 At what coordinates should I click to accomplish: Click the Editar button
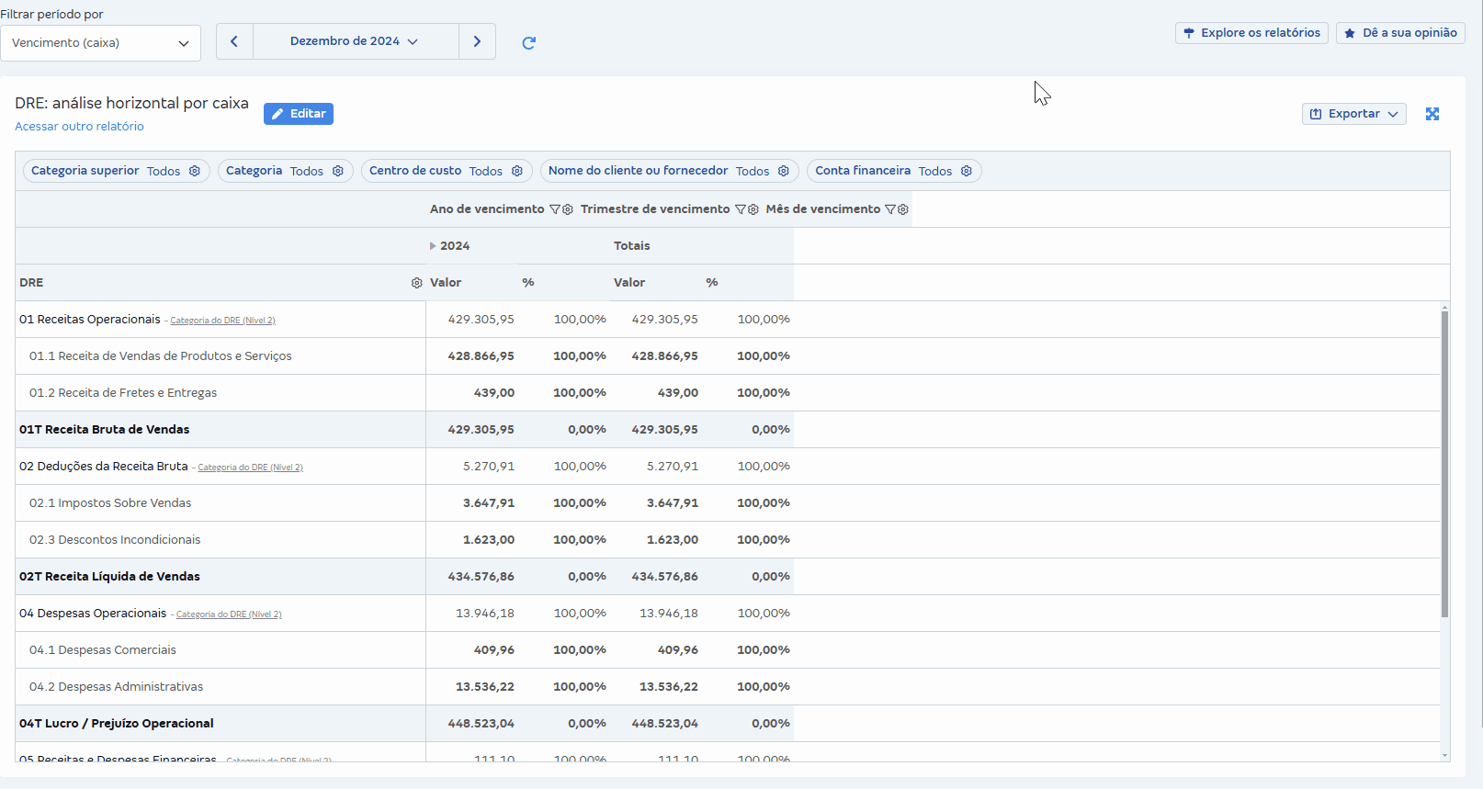299,114
